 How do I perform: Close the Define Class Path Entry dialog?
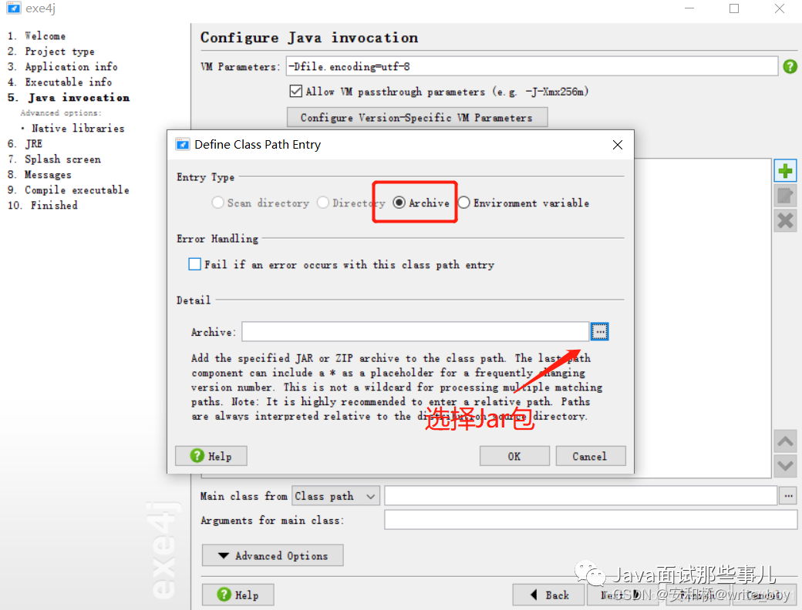coord(618,145)
